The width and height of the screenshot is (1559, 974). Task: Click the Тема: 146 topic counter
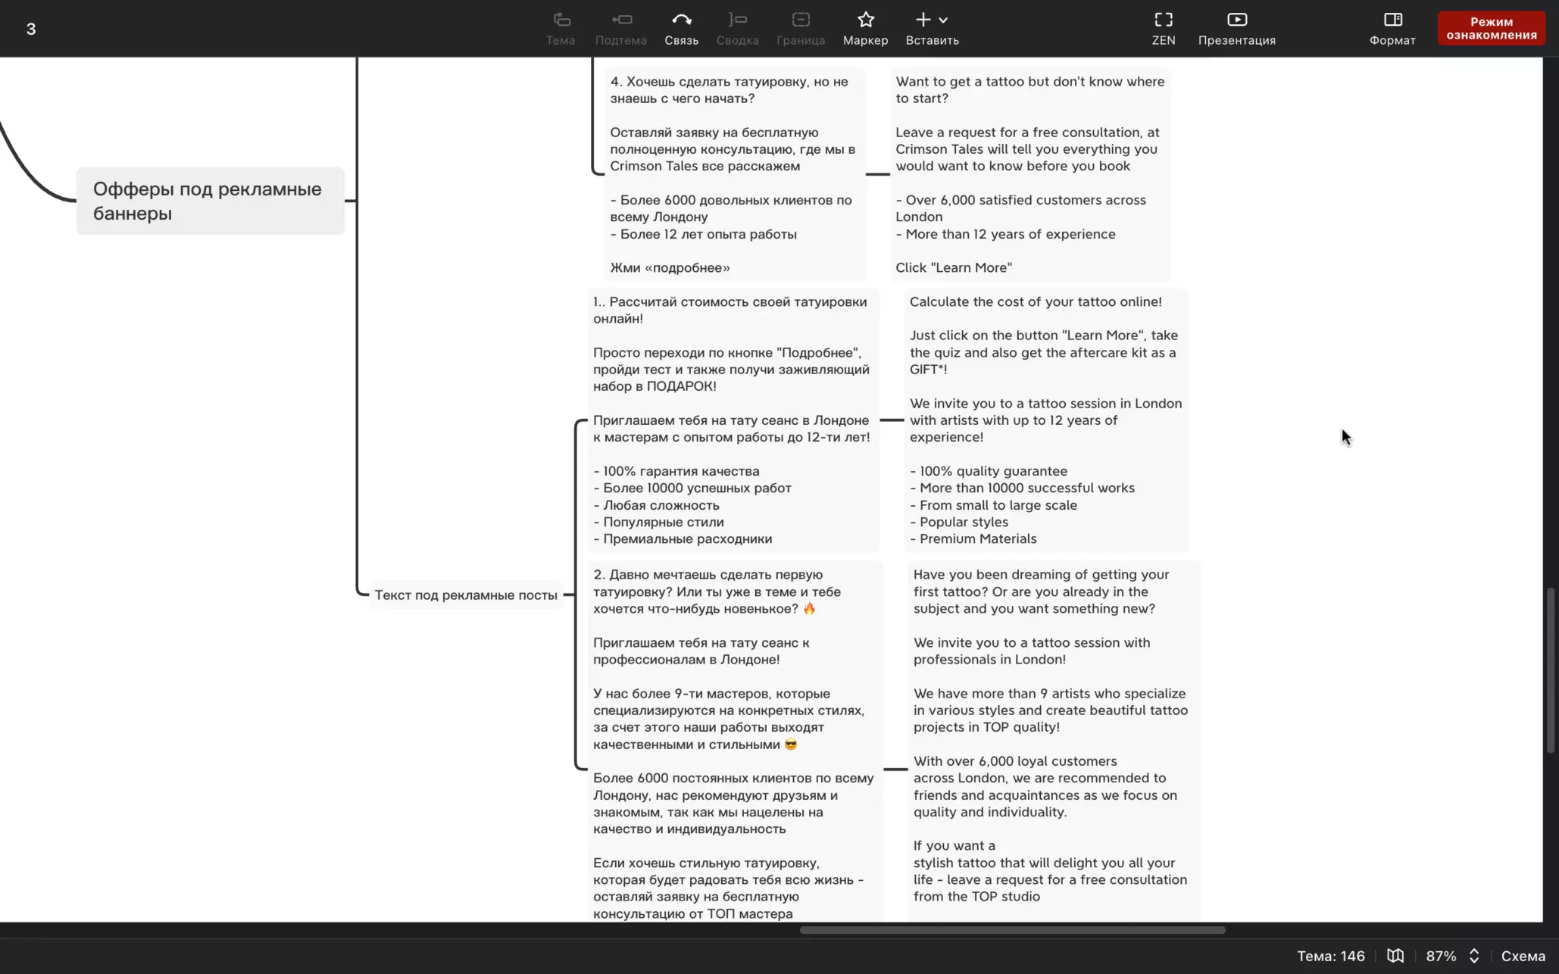(x=1330, y=956)
